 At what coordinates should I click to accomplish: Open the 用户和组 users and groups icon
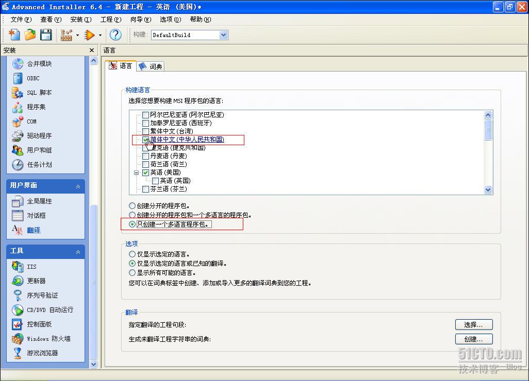click(x=18, y=150)
